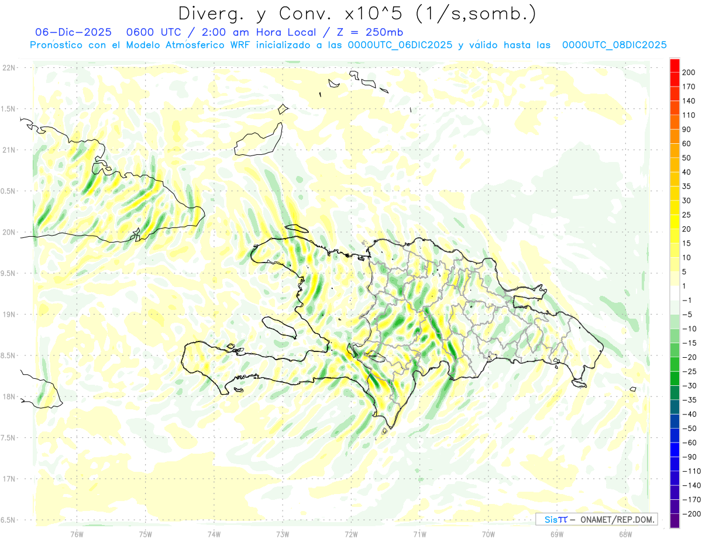The width and height of the screenshot is (702, 542).
Task: Click the legend value '-90'
Action: [690, 457]
